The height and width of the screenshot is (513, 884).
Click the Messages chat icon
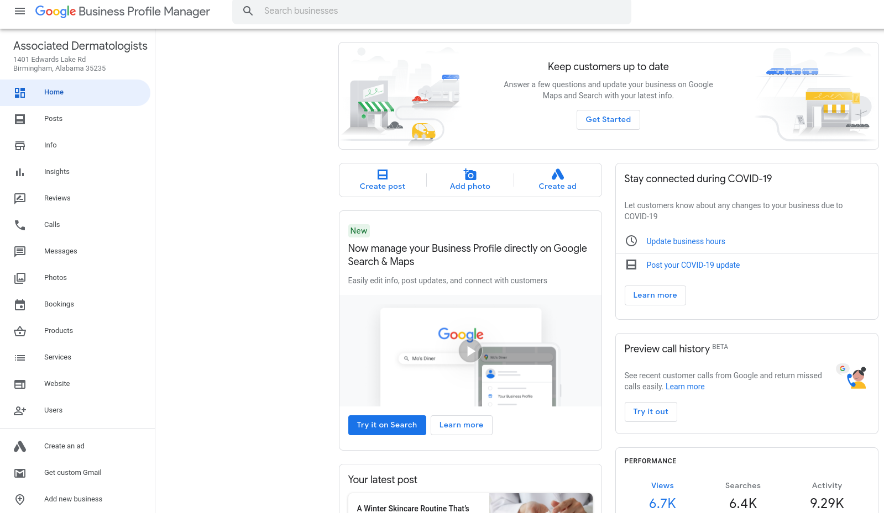(20, 252)
